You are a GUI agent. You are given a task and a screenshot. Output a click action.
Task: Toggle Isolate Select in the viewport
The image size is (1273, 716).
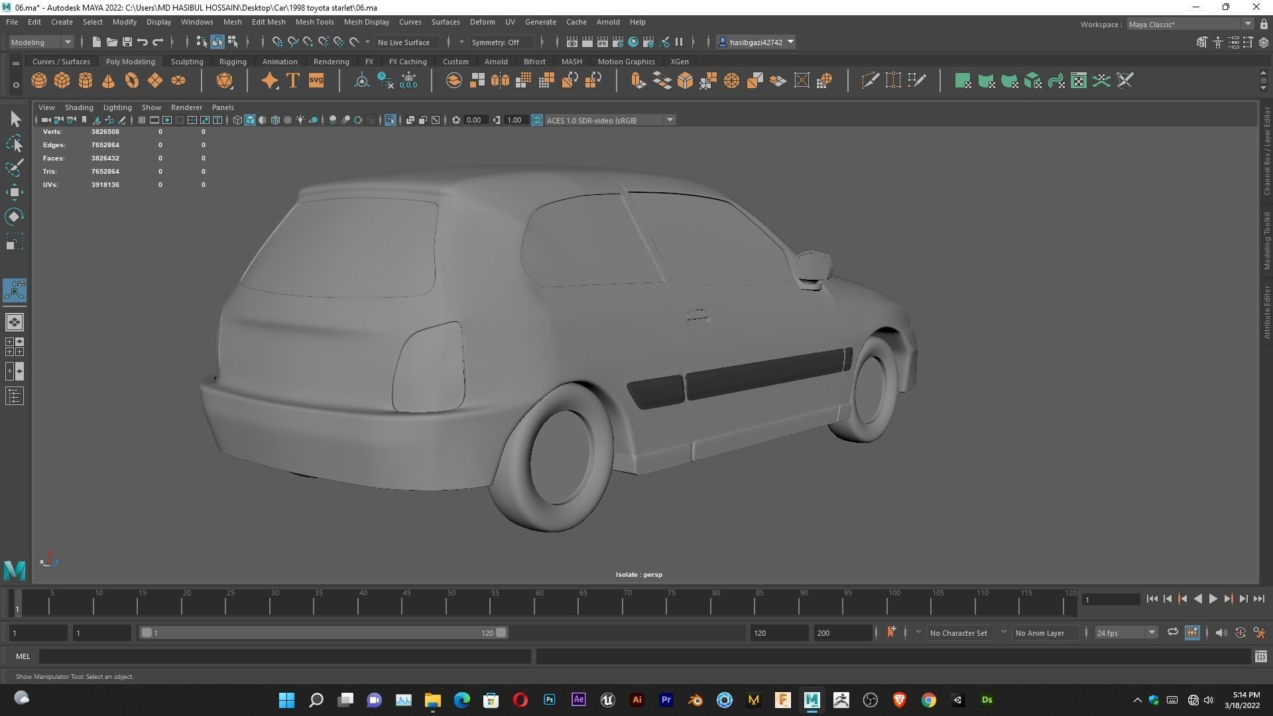tap(390, 120)
